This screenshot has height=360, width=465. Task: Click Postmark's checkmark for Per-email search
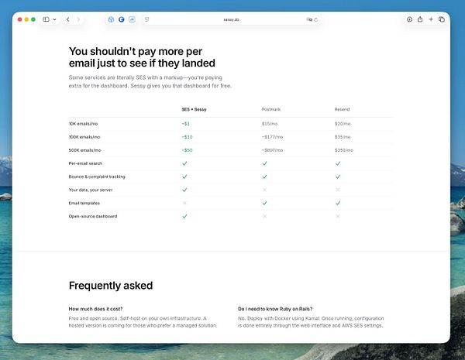(x=264, y=163)
